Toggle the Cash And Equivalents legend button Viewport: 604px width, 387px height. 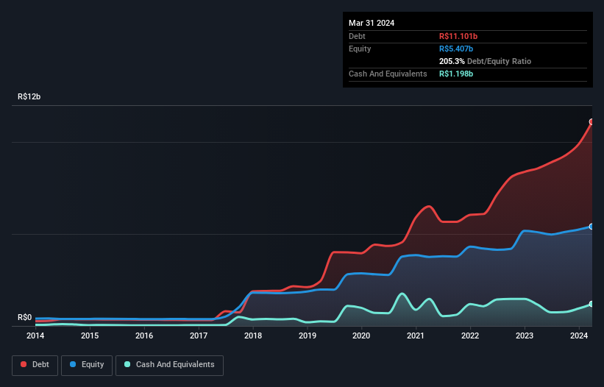(169, 365)
